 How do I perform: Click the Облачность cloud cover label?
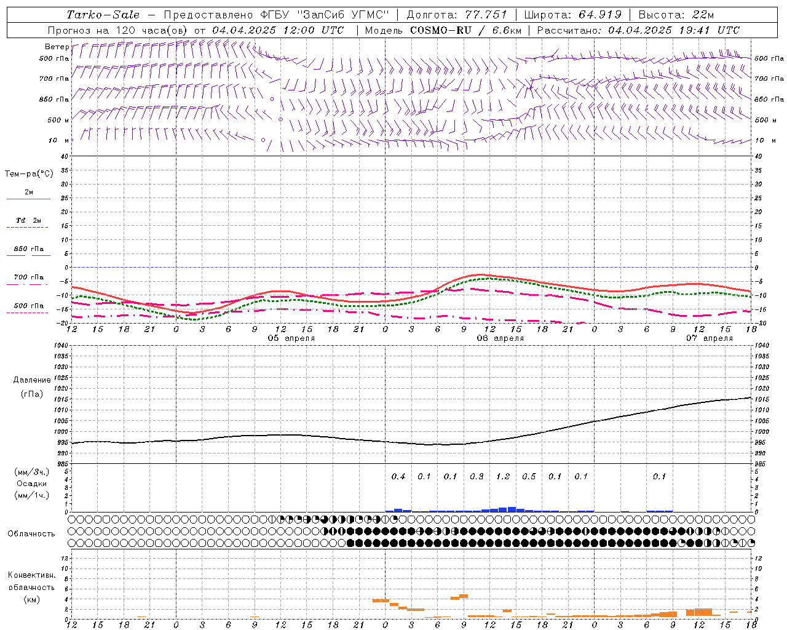tap(31, 533)
